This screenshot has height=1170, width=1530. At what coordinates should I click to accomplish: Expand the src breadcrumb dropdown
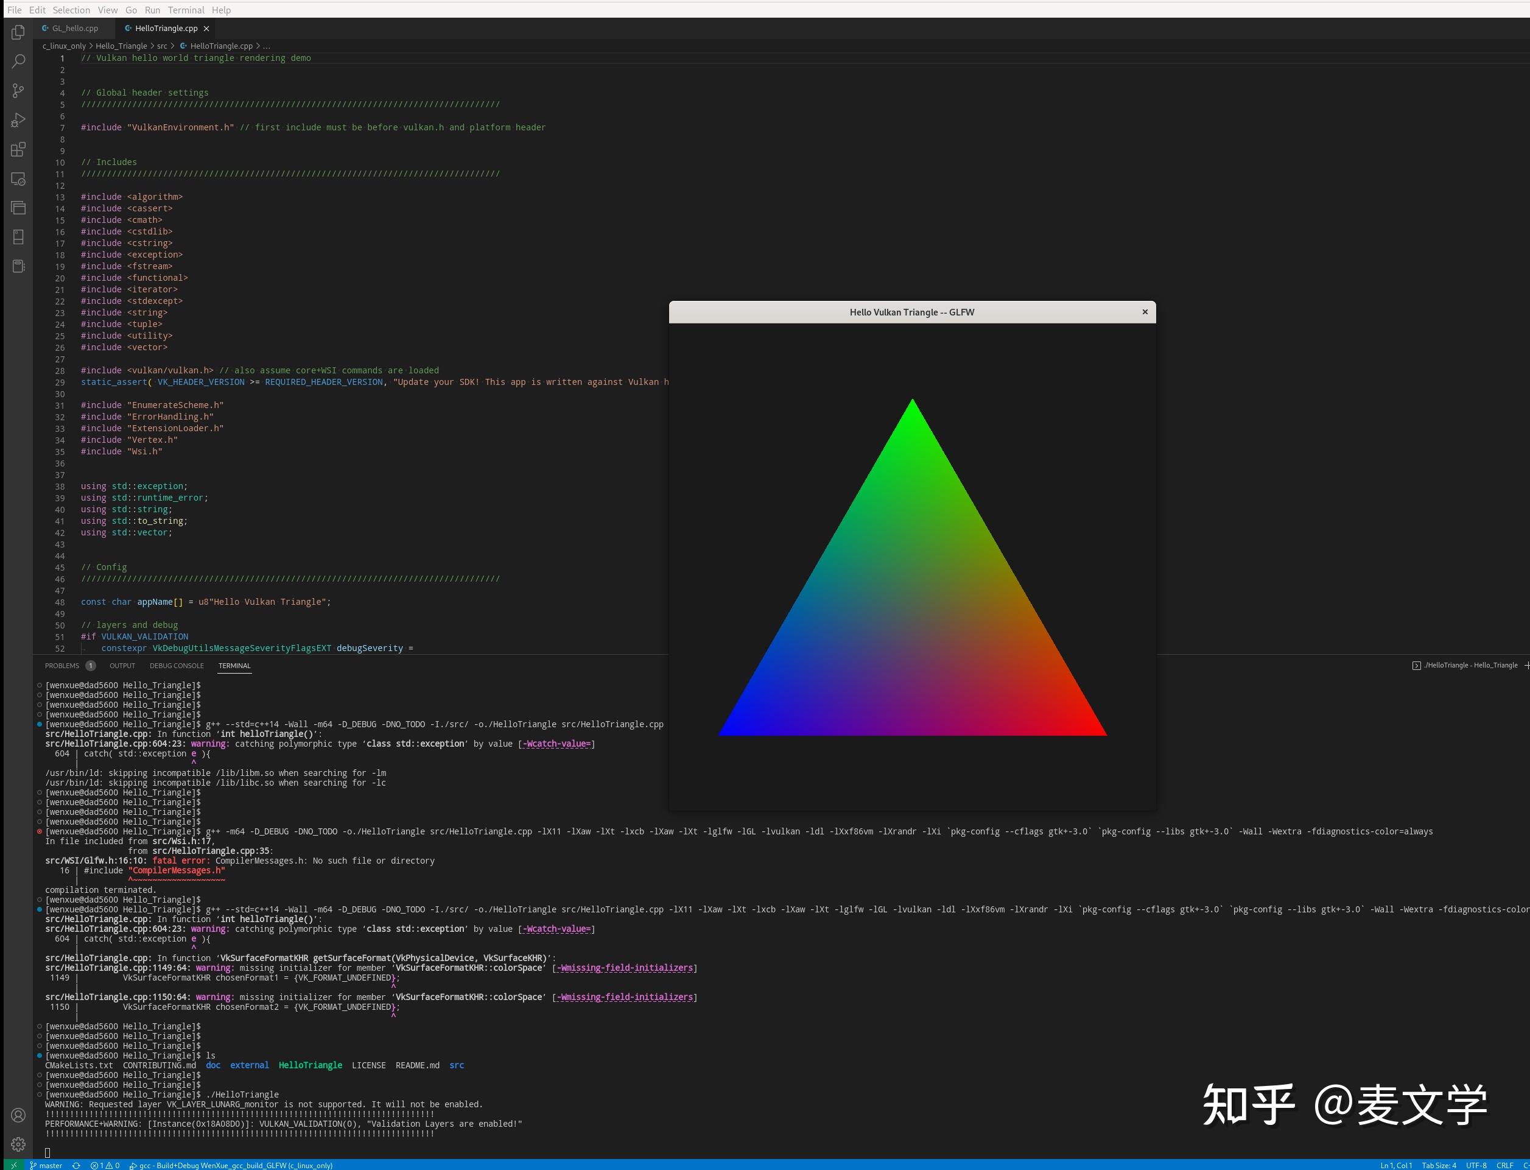(x=161, y=45)
